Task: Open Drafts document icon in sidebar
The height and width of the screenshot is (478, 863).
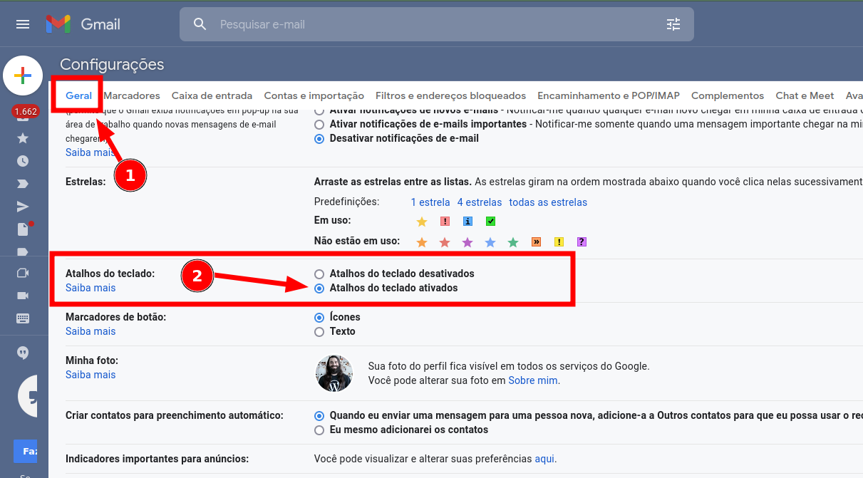Action: tap(24, 229)
